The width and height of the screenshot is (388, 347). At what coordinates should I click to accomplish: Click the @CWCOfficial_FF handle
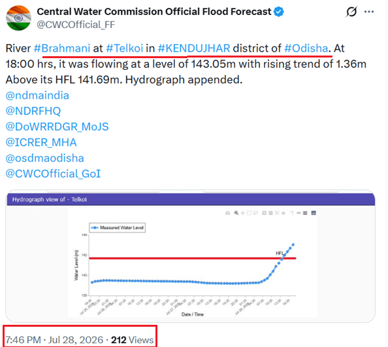click(x=76, y=25)
